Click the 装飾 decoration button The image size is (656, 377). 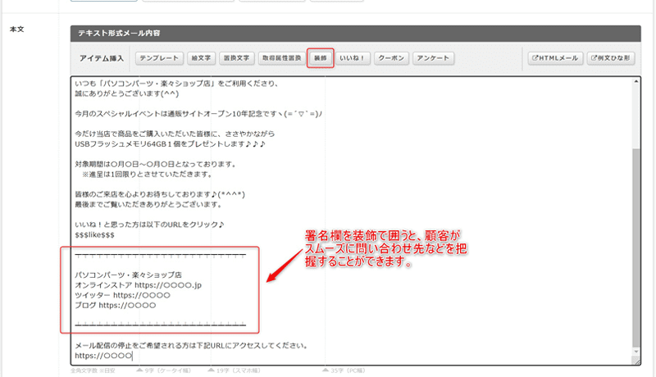tap(321, 58)
